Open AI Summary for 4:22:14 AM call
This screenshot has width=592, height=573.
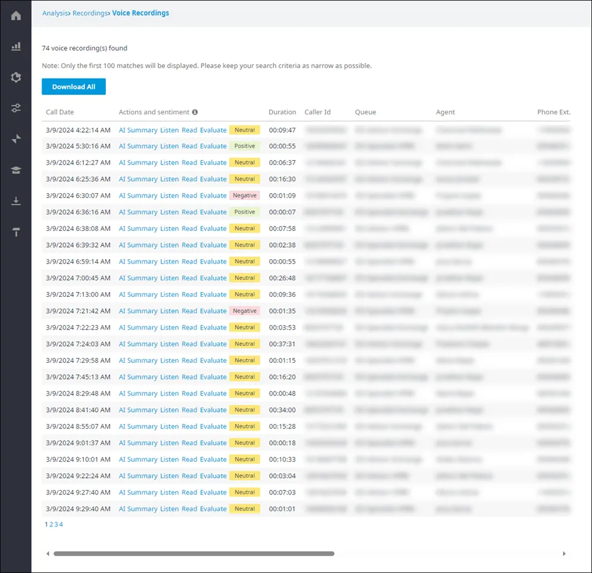click(138, 130)
